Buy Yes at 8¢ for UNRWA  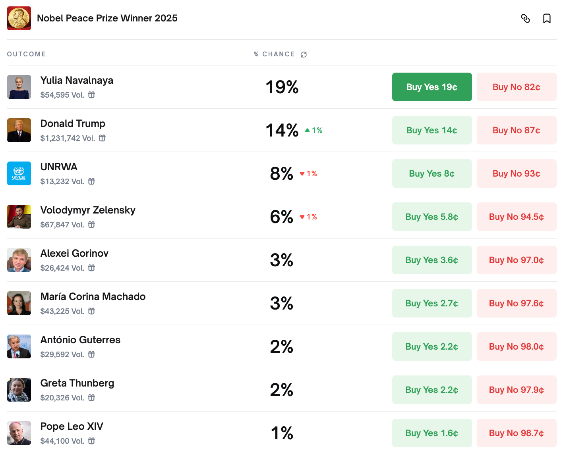[x=432, y=173]
